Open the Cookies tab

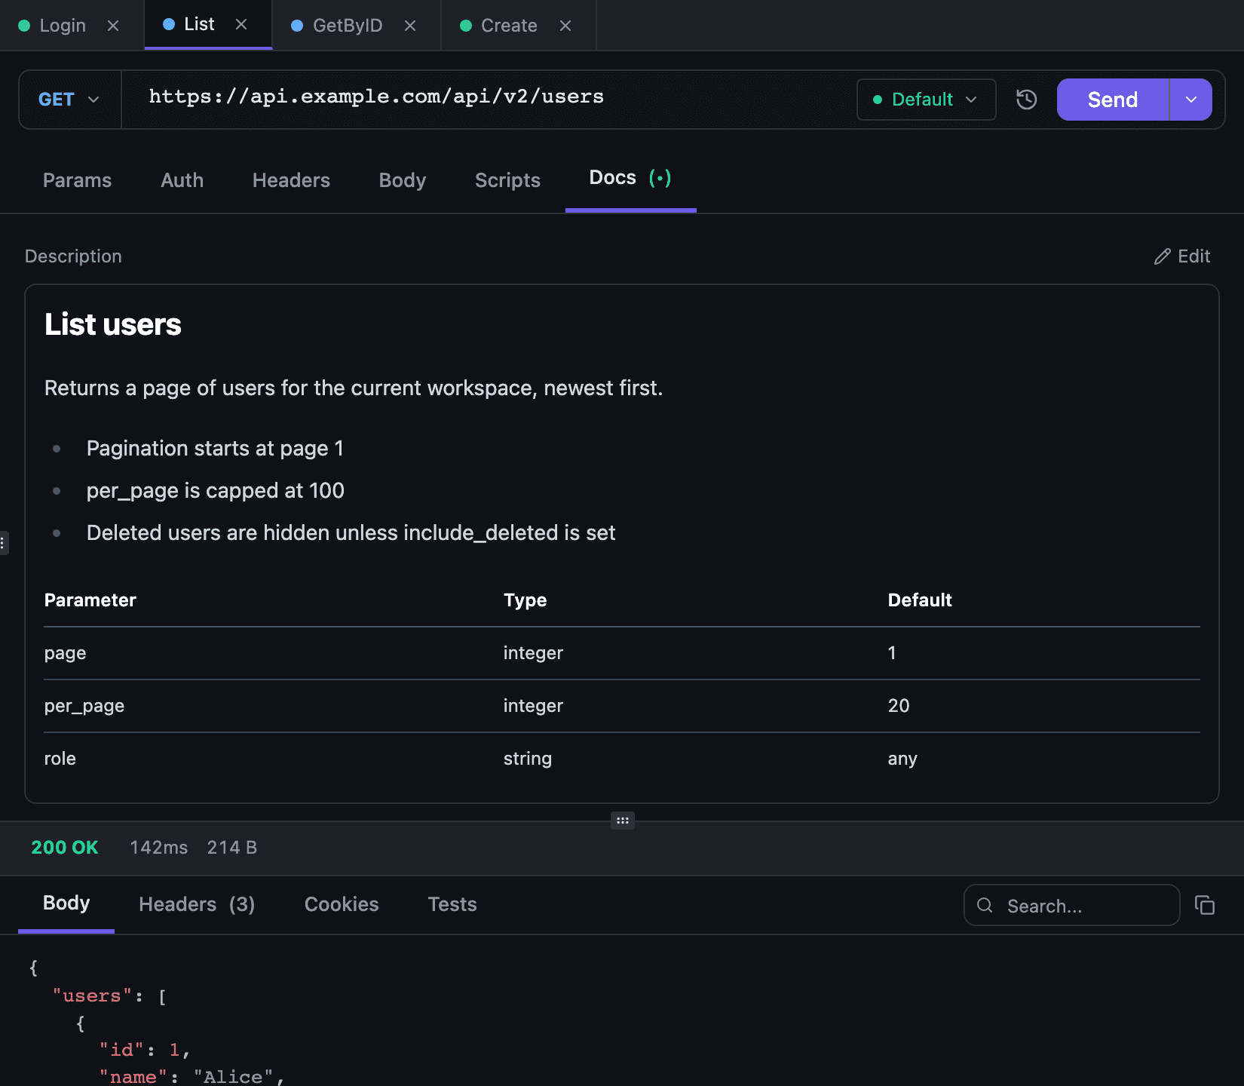[x=342, y=904]
